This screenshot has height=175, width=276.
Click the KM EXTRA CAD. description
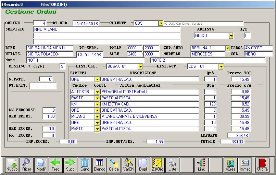click(150, 104)
